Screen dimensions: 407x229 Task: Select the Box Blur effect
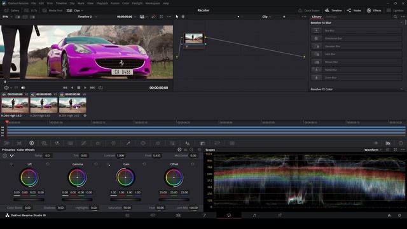click(x=356, y=31)
